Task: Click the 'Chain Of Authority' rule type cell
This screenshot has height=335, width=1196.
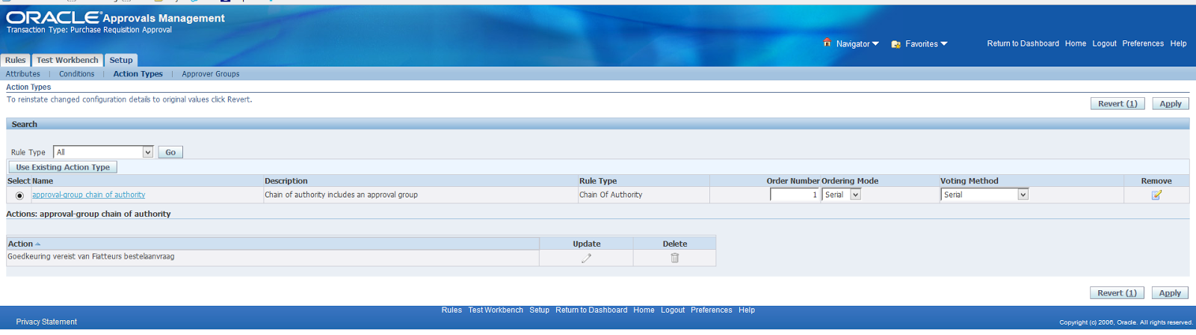Action: point(611,195)
